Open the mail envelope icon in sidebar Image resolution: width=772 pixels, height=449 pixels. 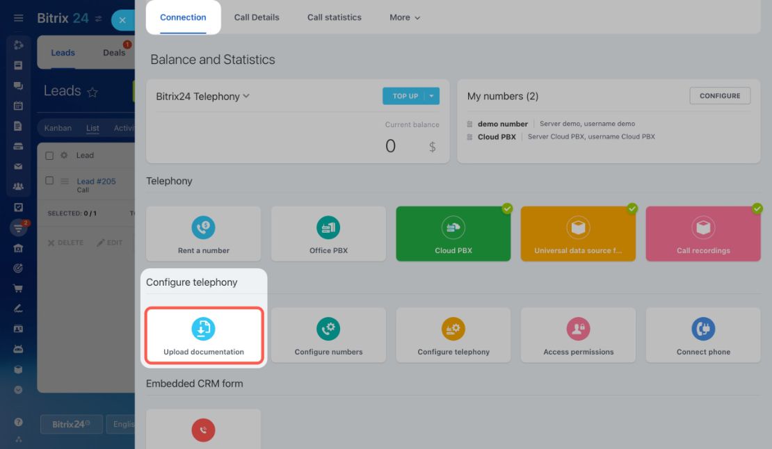pyautogui.click(x=18, y=166)
